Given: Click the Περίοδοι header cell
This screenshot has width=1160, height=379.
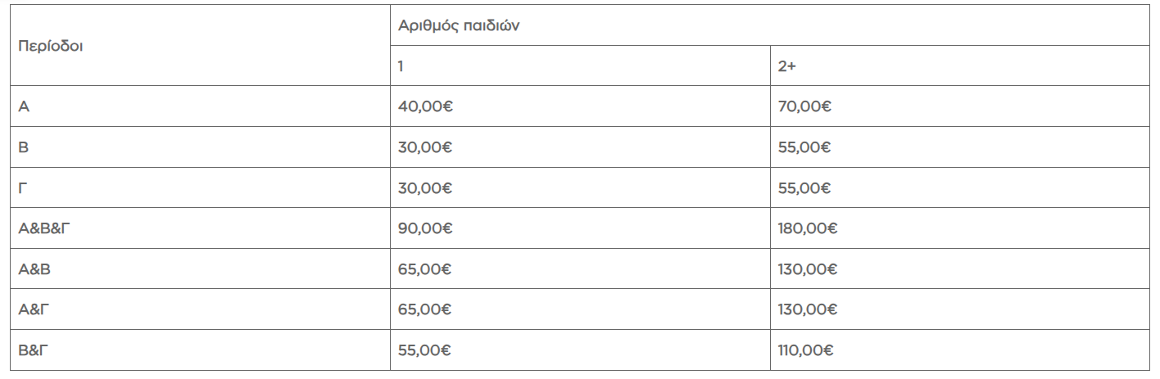Looking at the screenshot, I should tap(50, 46).
